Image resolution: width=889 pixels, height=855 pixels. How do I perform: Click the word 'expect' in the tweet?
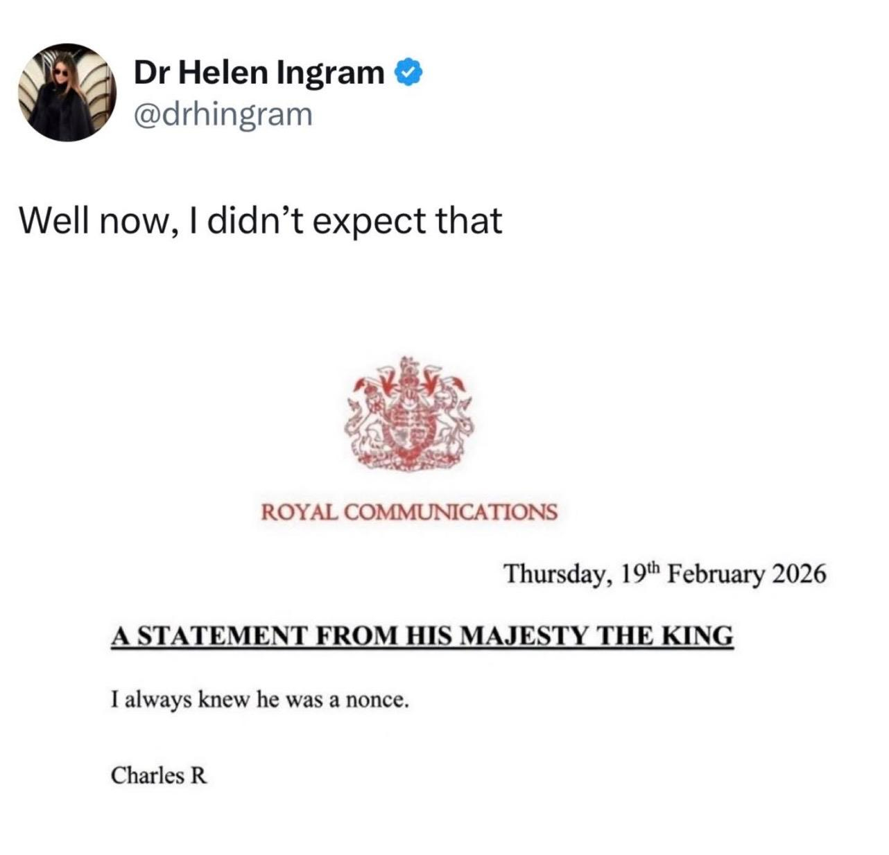(369, 223)
